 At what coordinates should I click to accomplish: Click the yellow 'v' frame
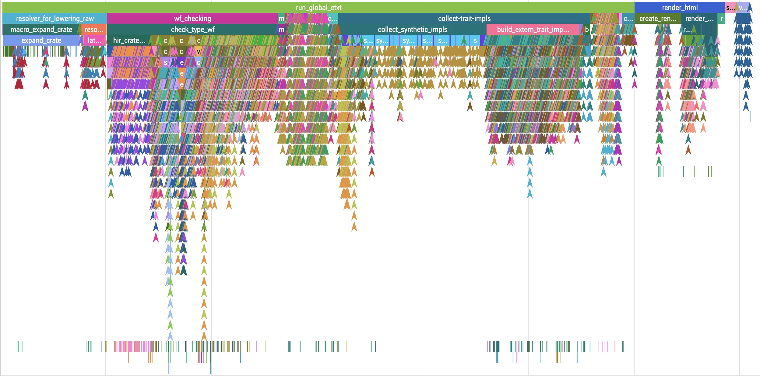pyautogui.click(x=199, y=51)
